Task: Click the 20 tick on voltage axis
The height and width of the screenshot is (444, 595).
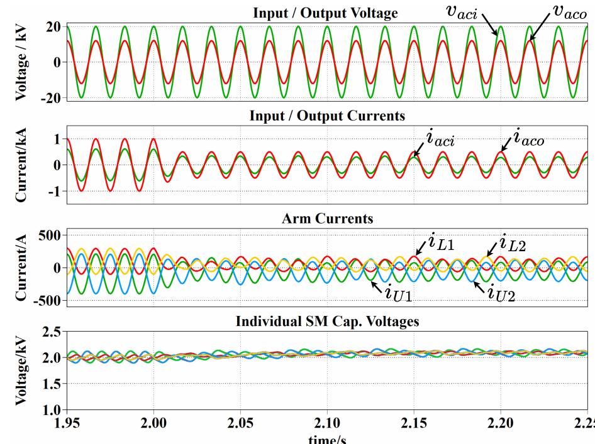Action: (53, 27)
